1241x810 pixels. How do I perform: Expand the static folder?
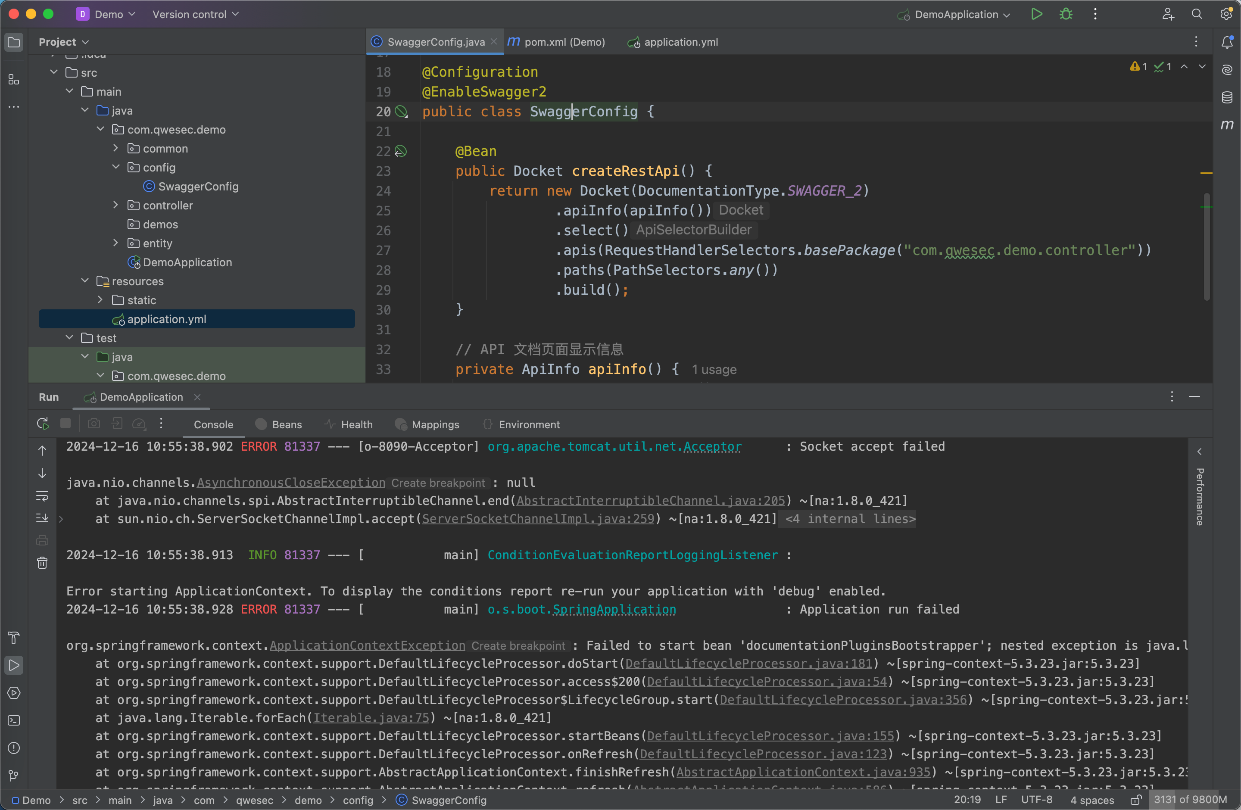(x=100, y=300)
